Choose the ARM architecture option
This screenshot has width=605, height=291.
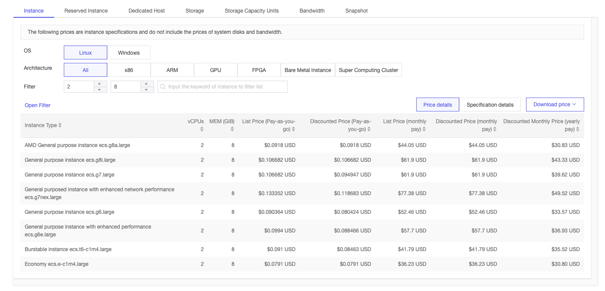[172, 70]
